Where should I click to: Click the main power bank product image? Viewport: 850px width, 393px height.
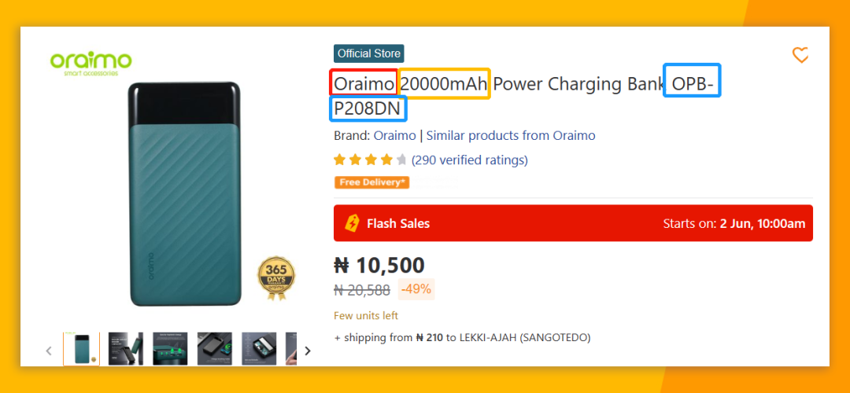[x=185, y=193]
